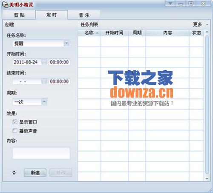Open the 更多 dropdown menu
Viewport: 213px width, 193px height.
click(200, 25)
